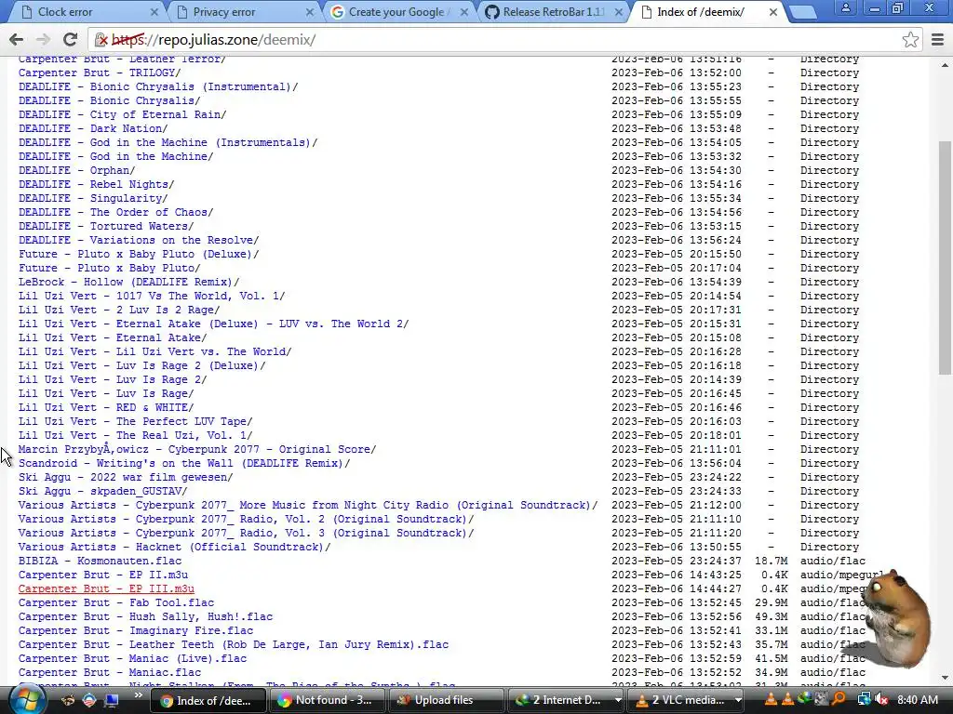953x714 pixels.
Task: Open DEADLIFE - Rebel Nights folder
Action: coord(96,185)
